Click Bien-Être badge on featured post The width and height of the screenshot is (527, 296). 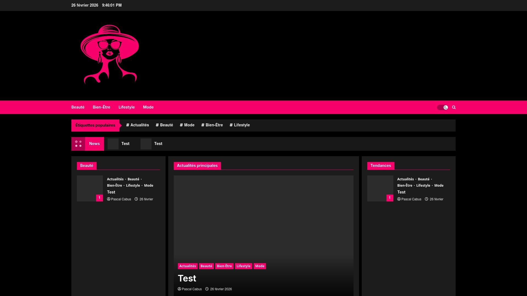coord(224,266)
